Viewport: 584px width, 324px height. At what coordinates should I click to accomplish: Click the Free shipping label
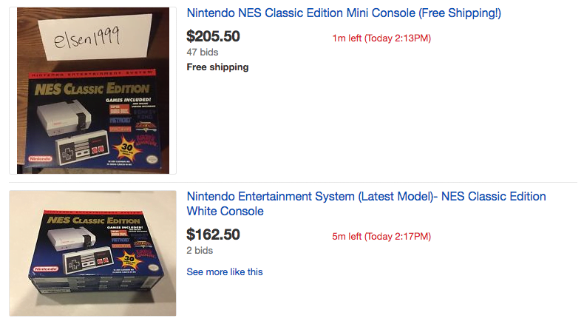pyautogui.click(x=217, y=67)
